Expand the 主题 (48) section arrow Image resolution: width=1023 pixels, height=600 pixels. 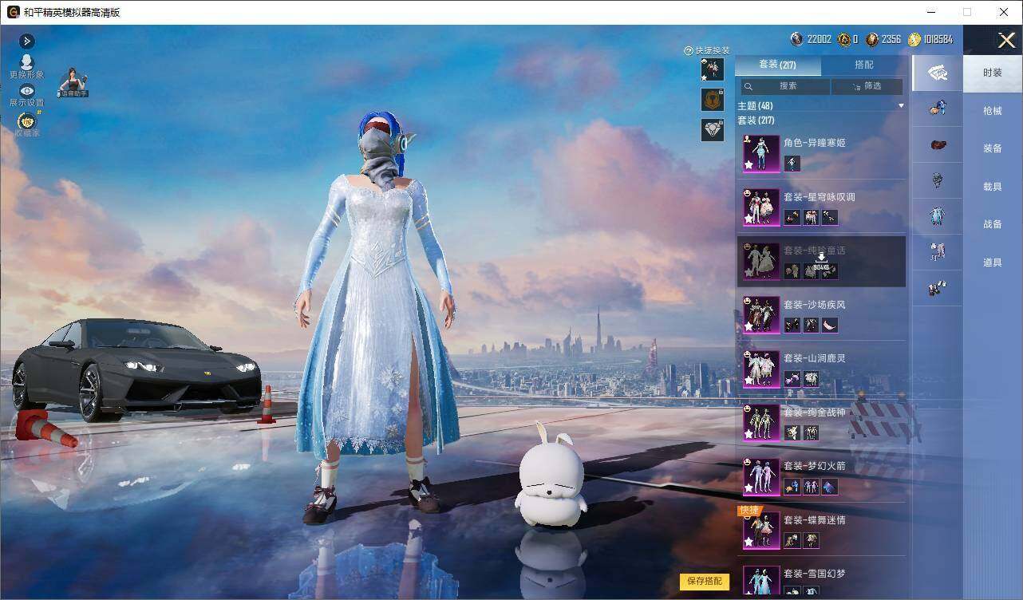pyautogui.click(x=901, y=105)
